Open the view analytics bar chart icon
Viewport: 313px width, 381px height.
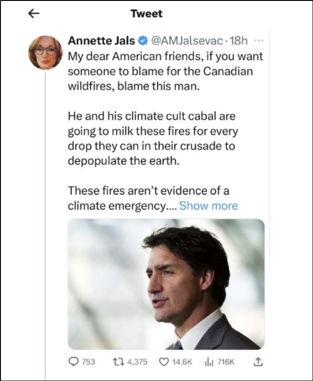point(209,361)
